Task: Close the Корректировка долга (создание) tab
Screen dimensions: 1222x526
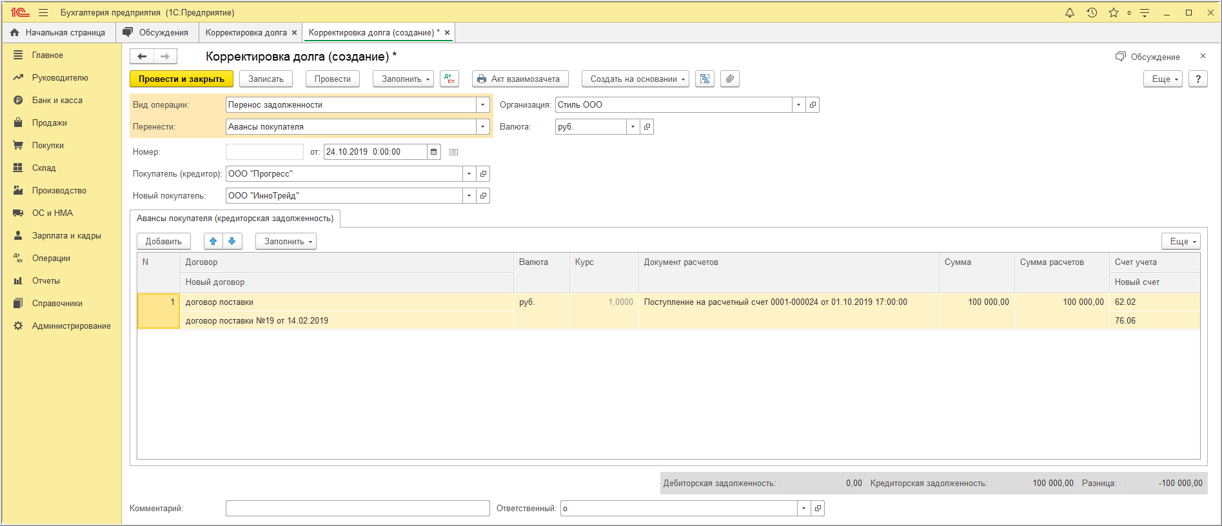Action: [447, 32]
